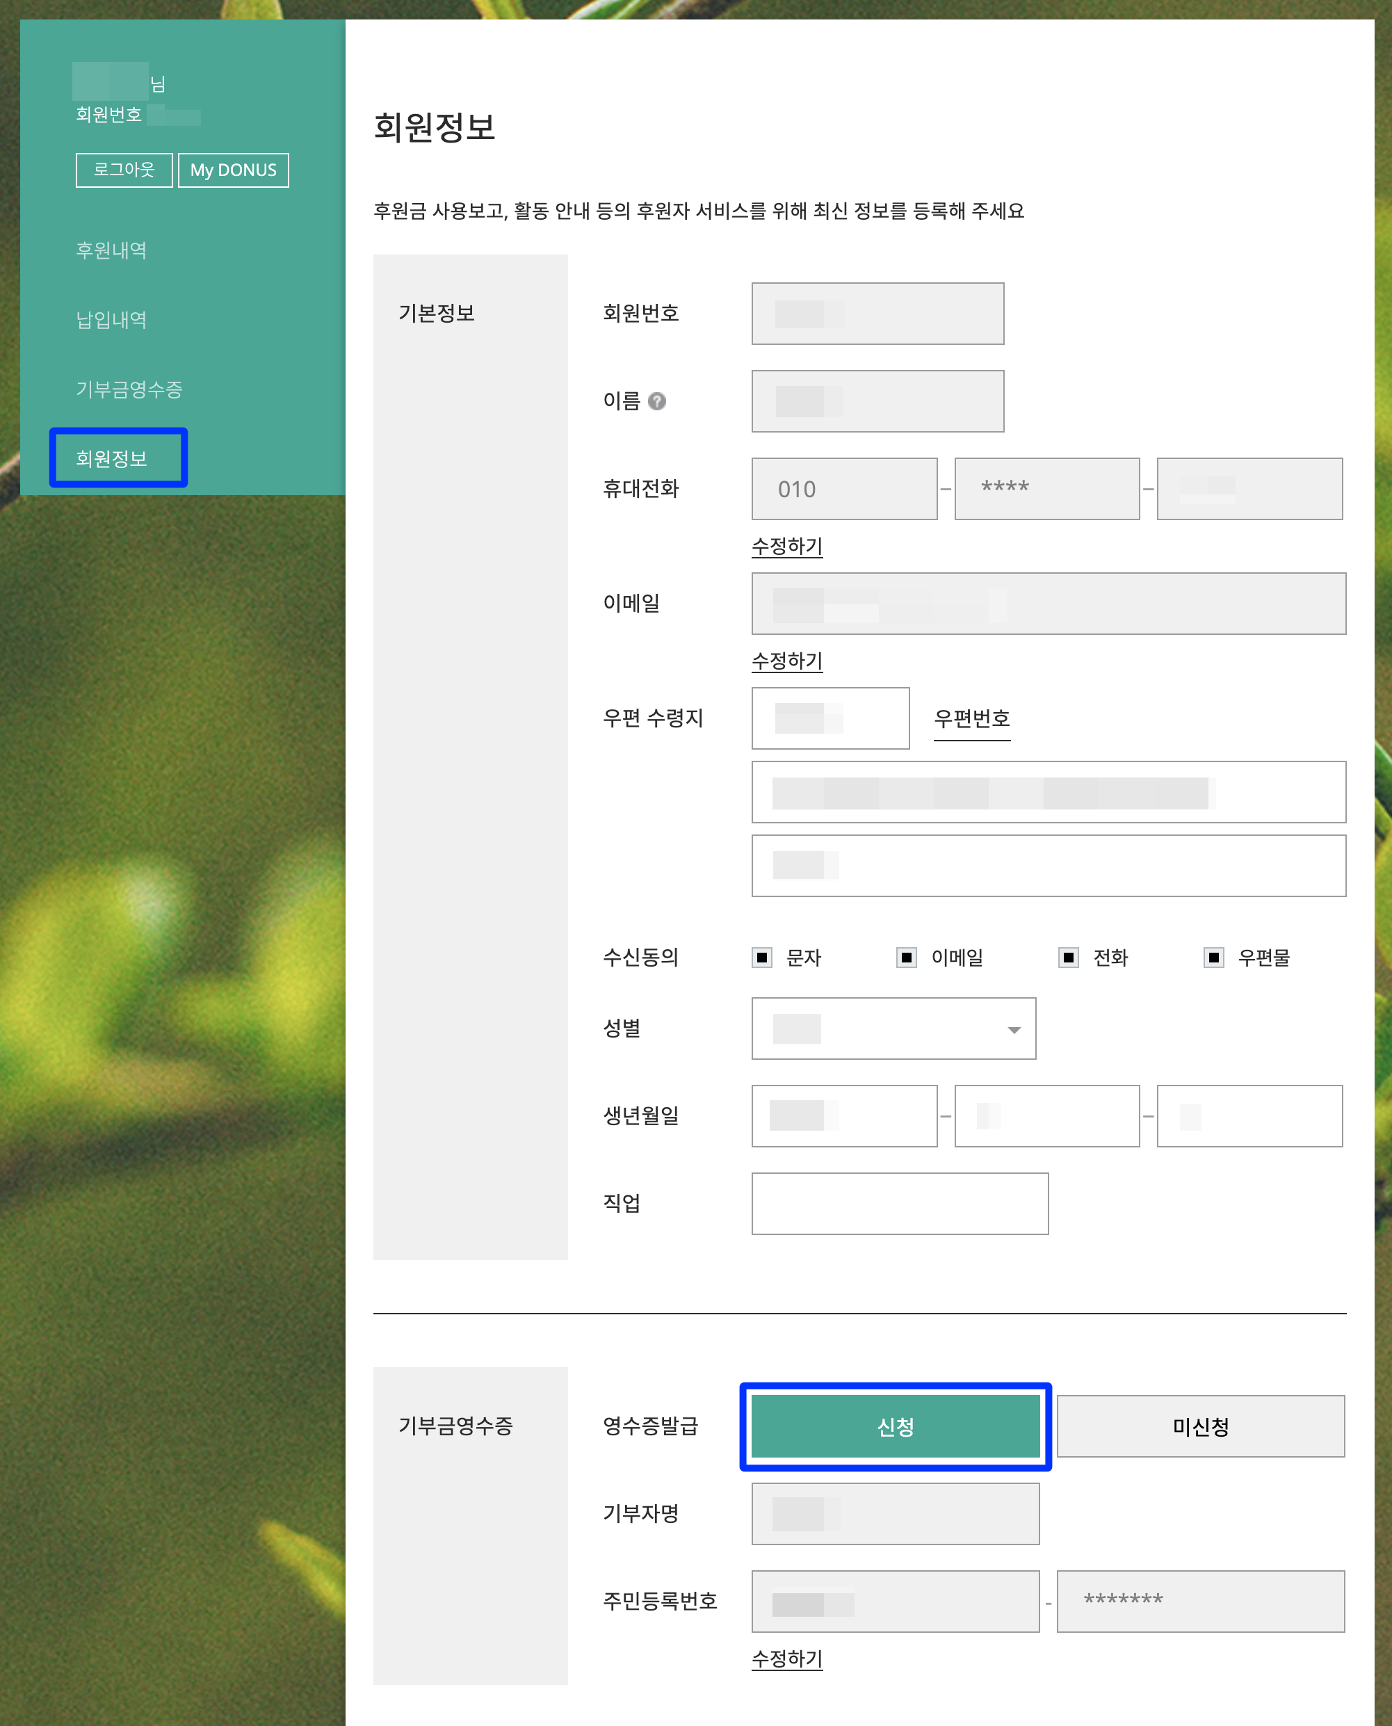Click 수정하기 under the email field
The height and width of the screenshot is (1726, 1392).
[786, 662]
